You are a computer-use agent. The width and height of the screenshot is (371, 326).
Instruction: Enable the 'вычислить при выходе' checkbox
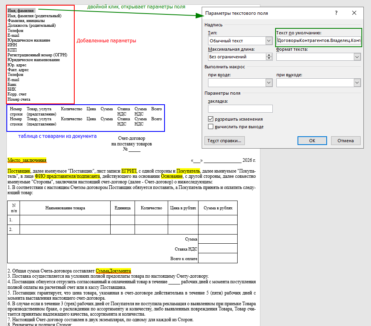point(210,126)
